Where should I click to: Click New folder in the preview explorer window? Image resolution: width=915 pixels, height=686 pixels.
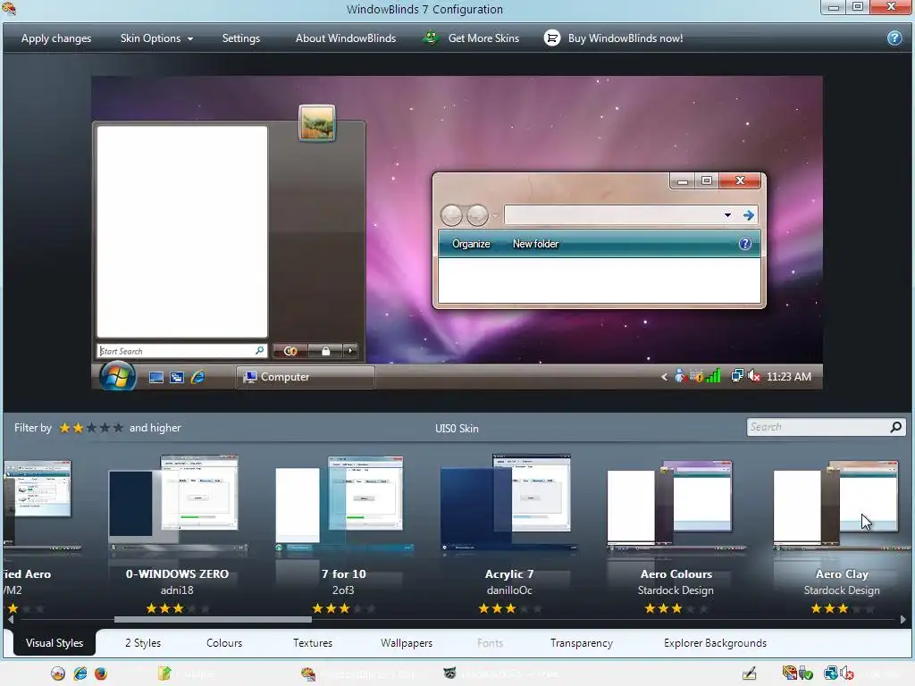coord(535,244)
